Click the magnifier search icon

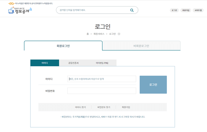point(132,10)
